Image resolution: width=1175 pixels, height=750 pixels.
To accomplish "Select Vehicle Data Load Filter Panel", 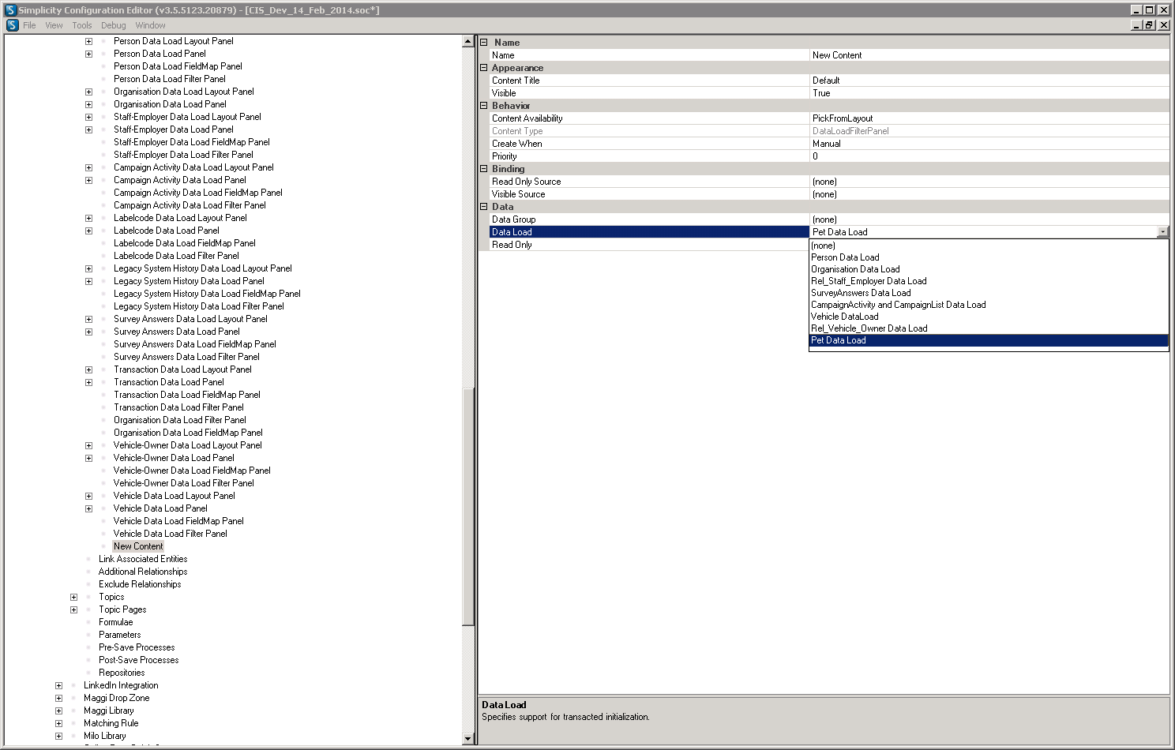I will (170, 534).
